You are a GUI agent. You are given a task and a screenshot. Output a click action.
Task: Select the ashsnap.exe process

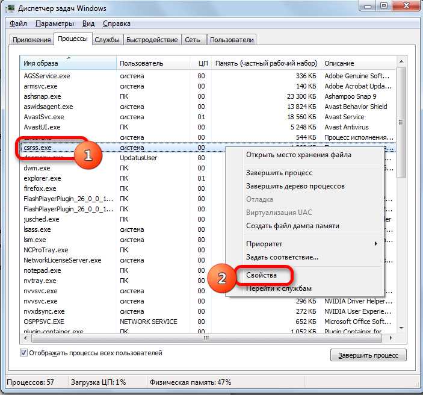[42, 97]
